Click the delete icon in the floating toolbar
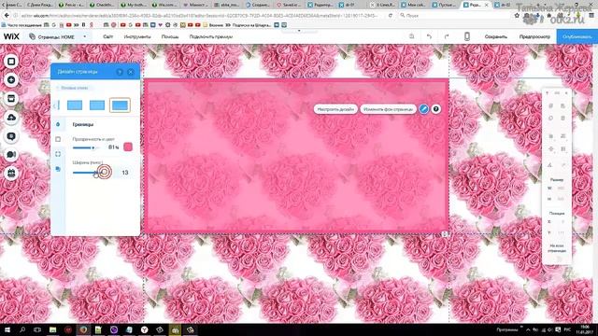The width and height of the screenshot is (598, 336). (562, 119)
